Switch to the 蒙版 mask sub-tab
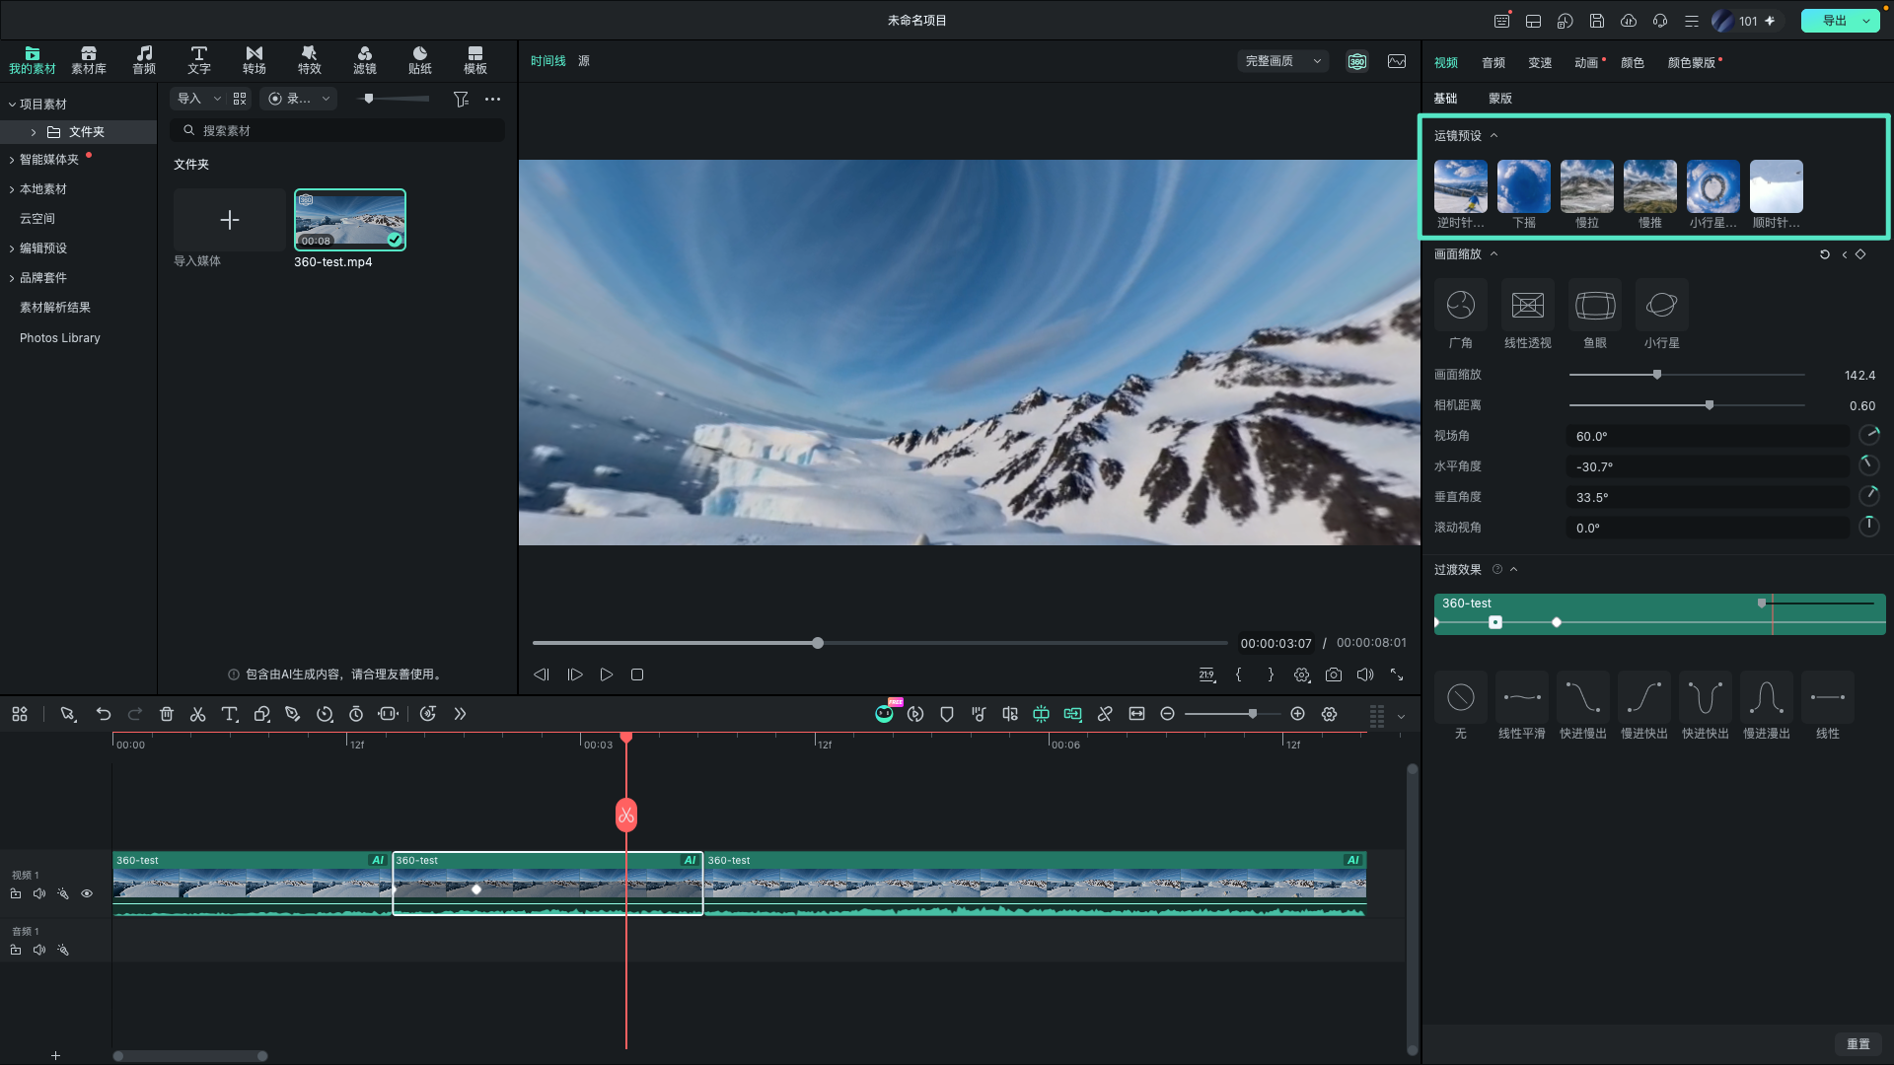Screen dimensions: 1894x1065 pos(1500,98)
